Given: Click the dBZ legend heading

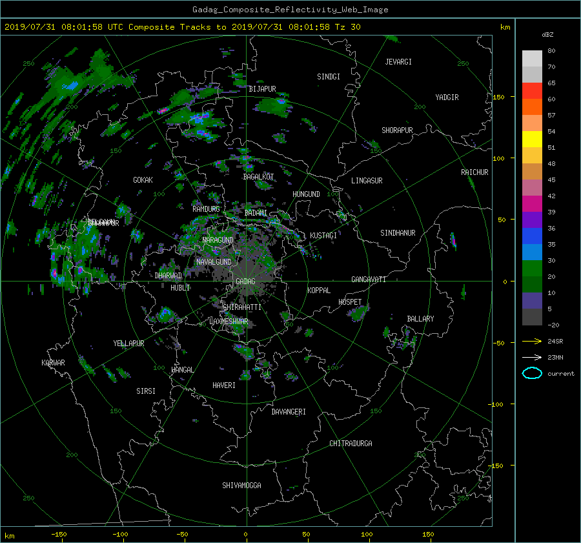Looking at the screenshot, I should (x=547, y=35).
